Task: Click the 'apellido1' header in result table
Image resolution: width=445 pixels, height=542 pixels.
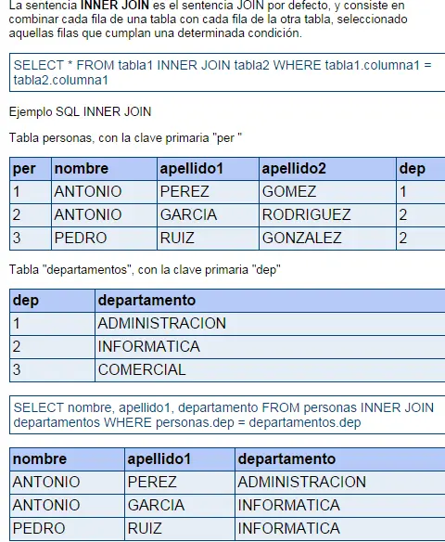Action: pyautogui.click(x=180, y=459)
